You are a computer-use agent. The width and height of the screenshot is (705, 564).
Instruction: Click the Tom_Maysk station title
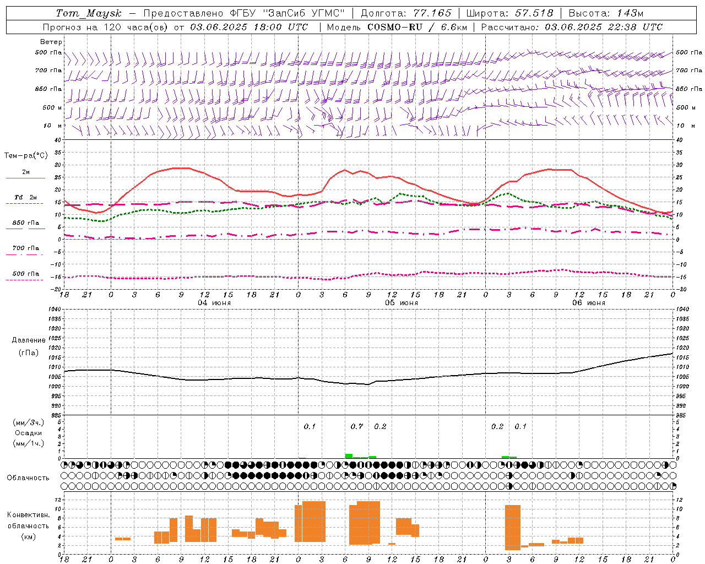pos(89,13)
